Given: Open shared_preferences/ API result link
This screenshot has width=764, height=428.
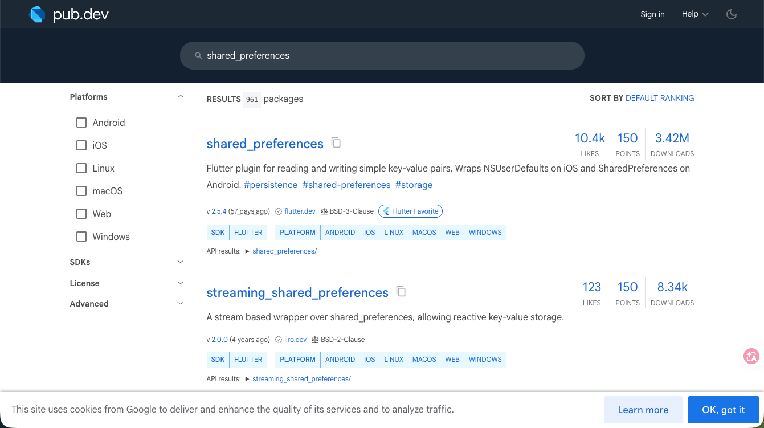Looking at the screenshot, I should (284, 251).
